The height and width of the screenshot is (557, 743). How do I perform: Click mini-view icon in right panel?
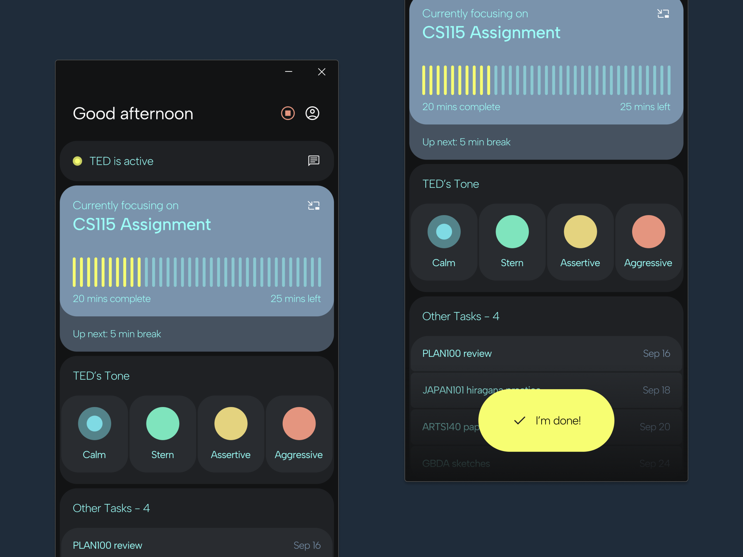[x=663, y=14]
